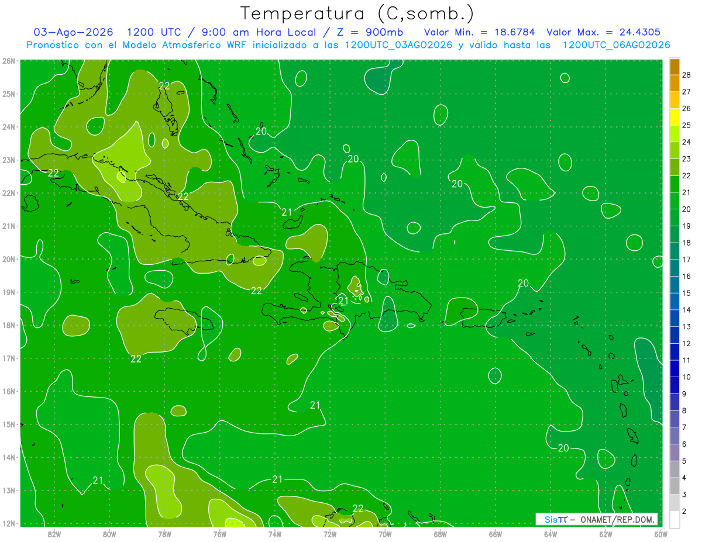
Task: Click the 14N latitude axis label
Action: point(9,457)
